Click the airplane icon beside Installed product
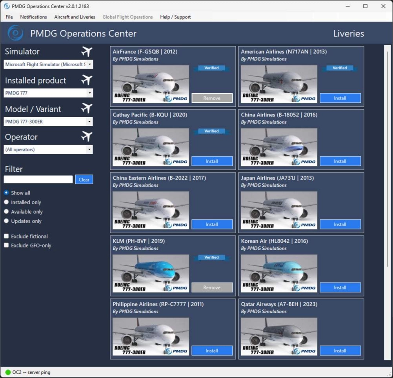 86,80
